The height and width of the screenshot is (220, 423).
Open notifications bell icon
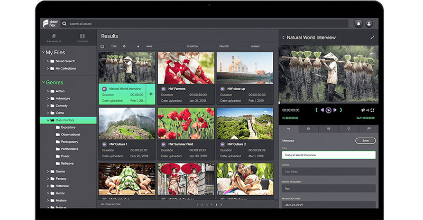point(358,24)
